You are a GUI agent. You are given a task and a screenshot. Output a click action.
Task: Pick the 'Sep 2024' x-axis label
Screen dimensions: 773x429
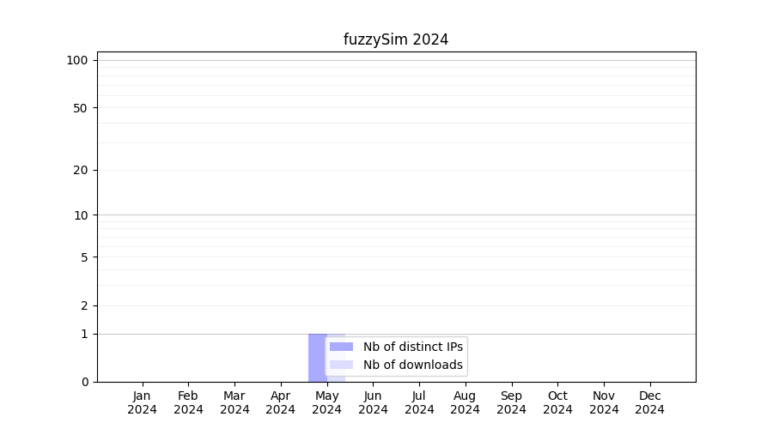[511, 402]
